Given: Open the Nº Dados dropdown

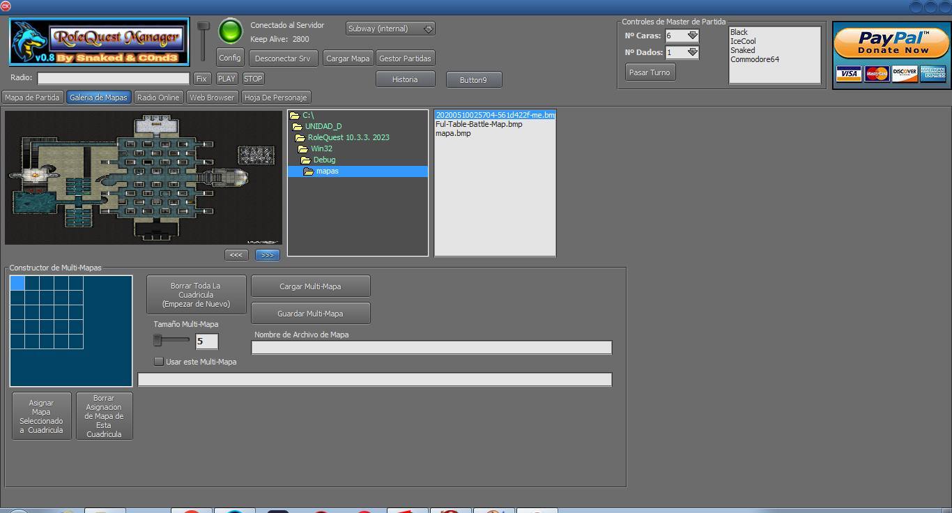Looking at the screenshot, I should (x=692, y=52).
